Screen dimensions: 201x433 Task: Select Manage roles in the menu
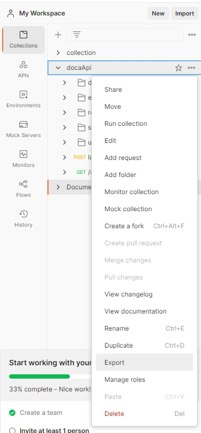(144, 380)
